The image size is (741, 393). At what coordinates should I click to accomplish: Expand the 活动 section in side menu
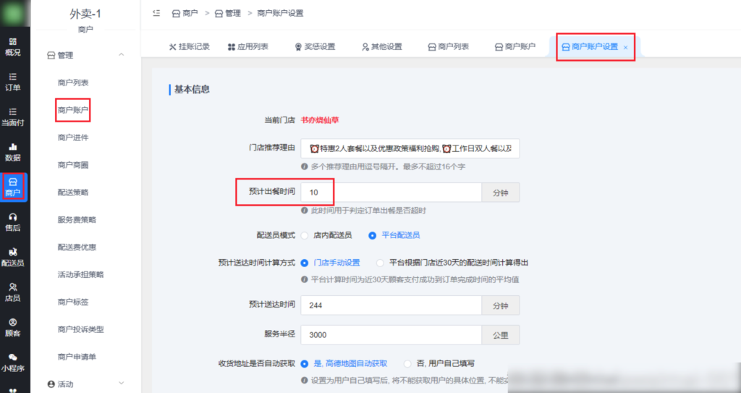(122, 383)
